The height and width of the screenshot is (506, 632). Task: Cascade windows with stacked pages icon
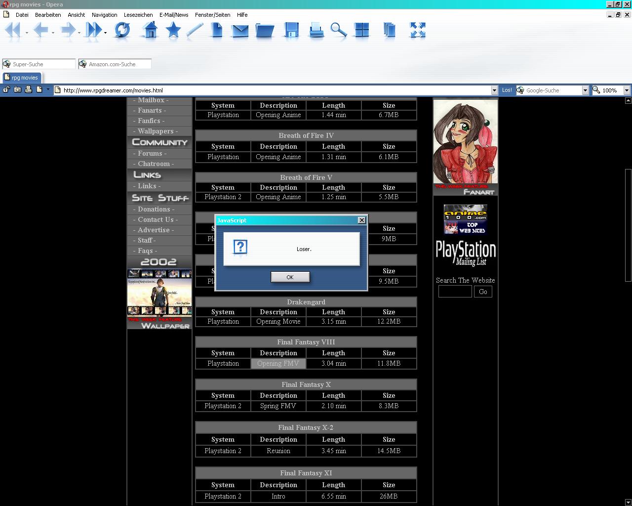point(390,30)
